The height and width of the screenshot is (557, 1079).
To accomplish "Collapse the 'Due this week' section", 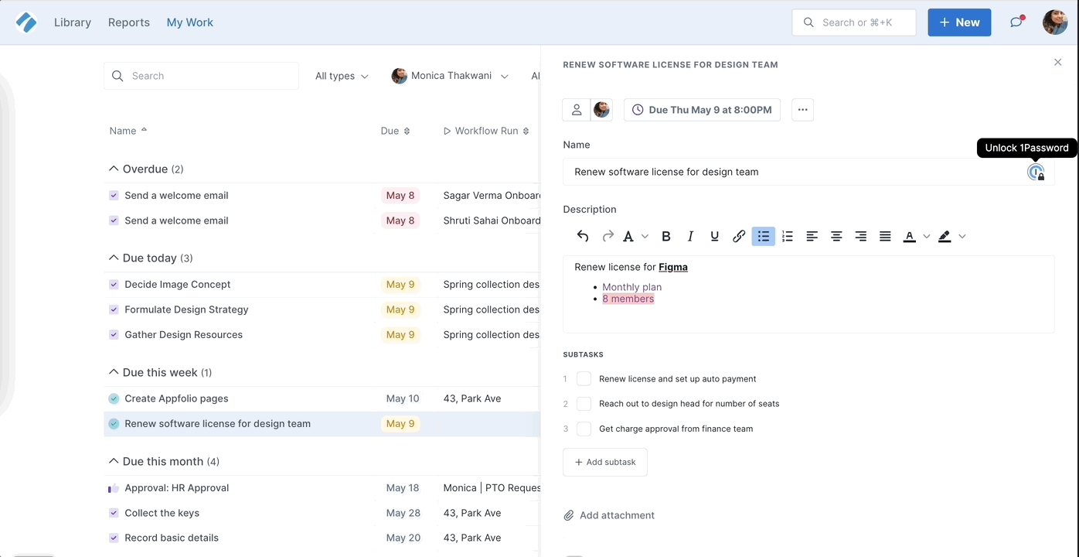I will pos(114,372).
